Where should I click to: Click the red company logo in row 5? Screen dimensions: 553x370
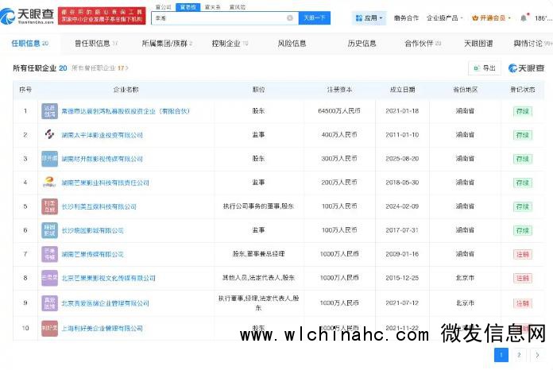[49, 206]
